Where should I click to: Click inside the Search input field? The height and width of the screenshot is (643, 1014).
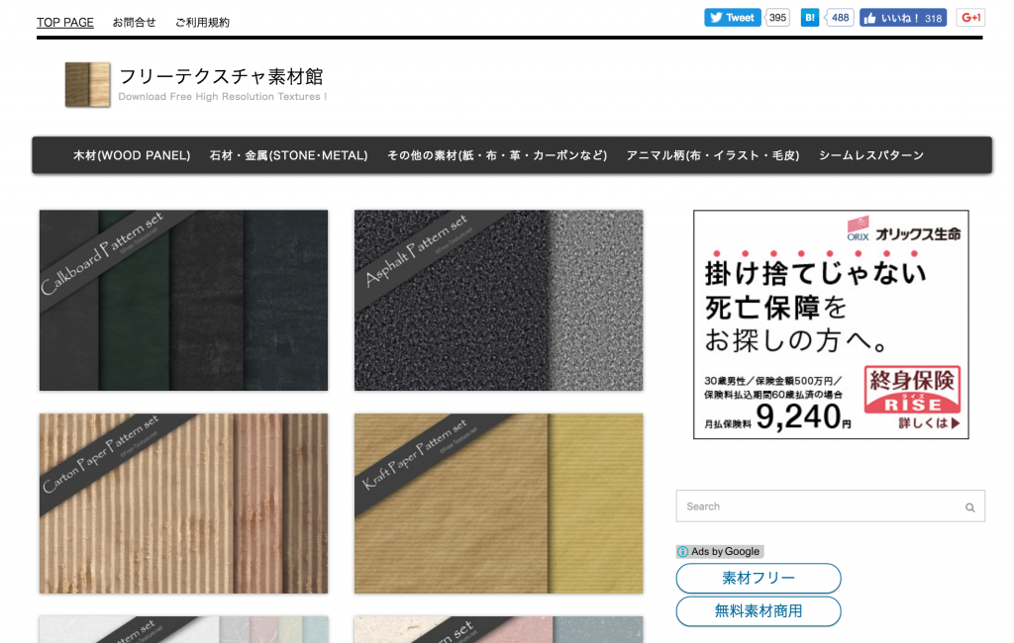coord(817,506)
